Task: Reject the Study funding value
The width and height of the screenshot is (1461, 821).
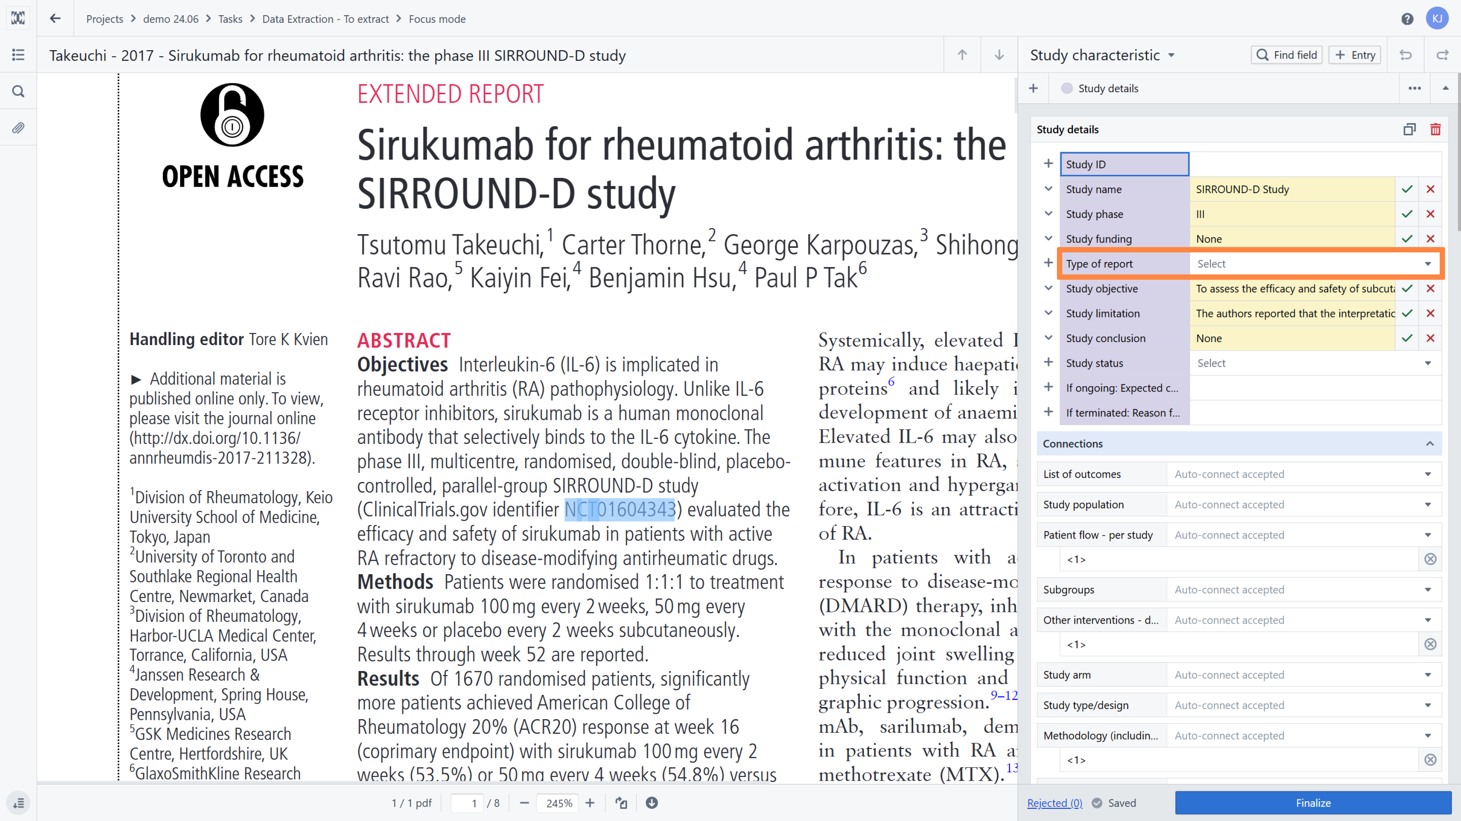Action: tap(1431, 239)
